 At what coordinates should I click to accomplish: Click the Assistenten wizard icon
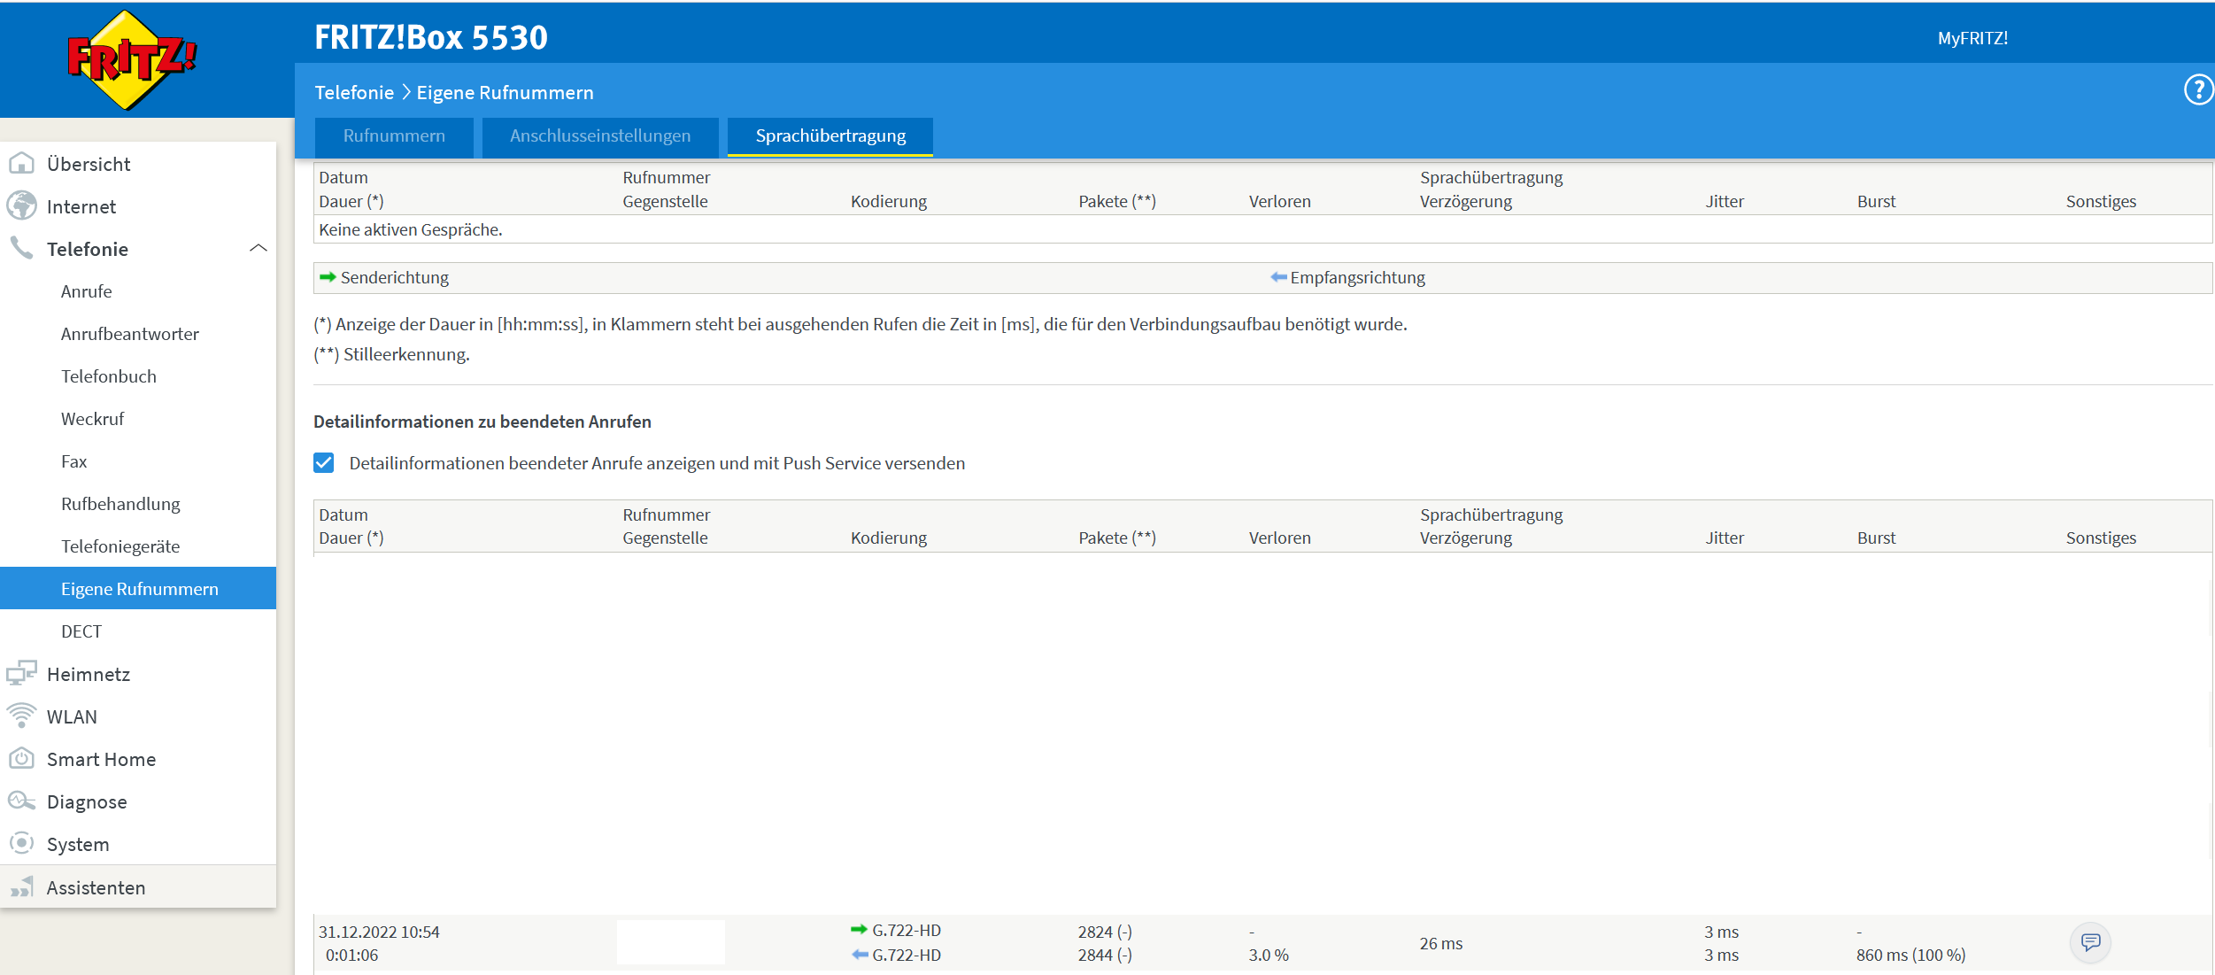click(x=21, y=886)
